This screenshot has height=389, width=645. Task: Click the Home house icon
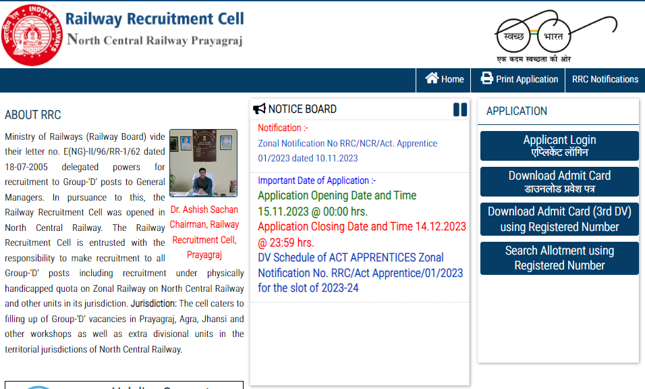tap(432, 78)
